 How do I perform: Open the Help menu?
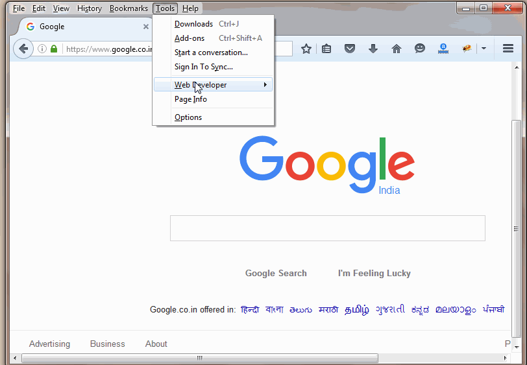pos(190,8)
